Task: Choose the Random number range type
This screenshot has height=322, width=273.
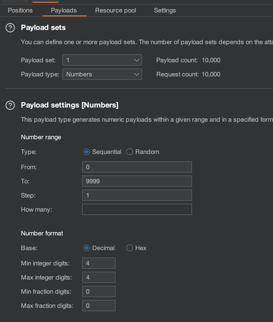Action: (130, 152)
